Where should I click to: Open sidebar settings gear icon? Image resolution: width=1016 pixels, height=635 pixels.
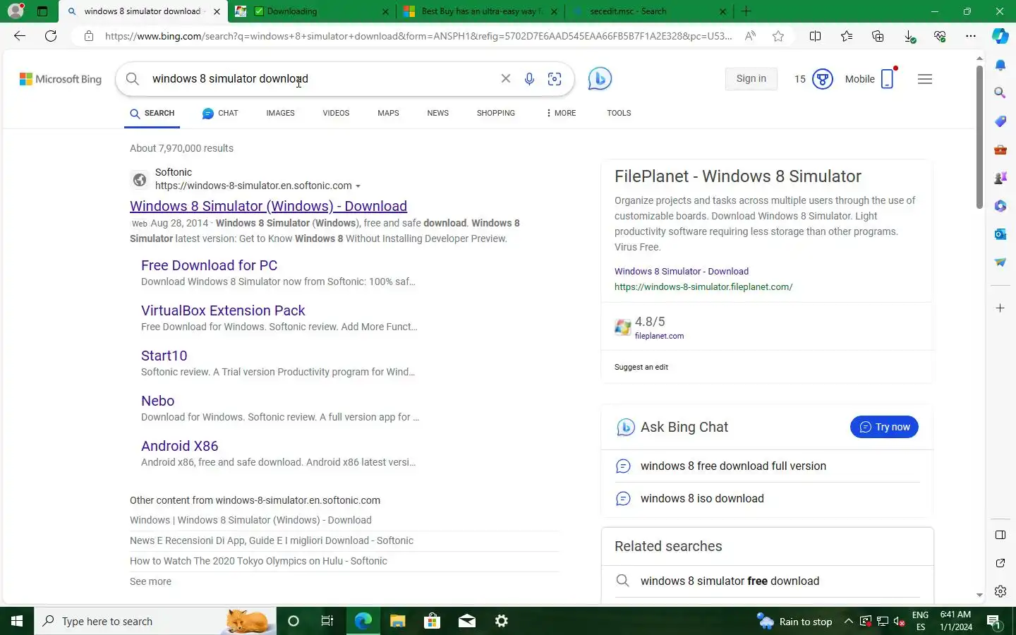click(1000, 591)
